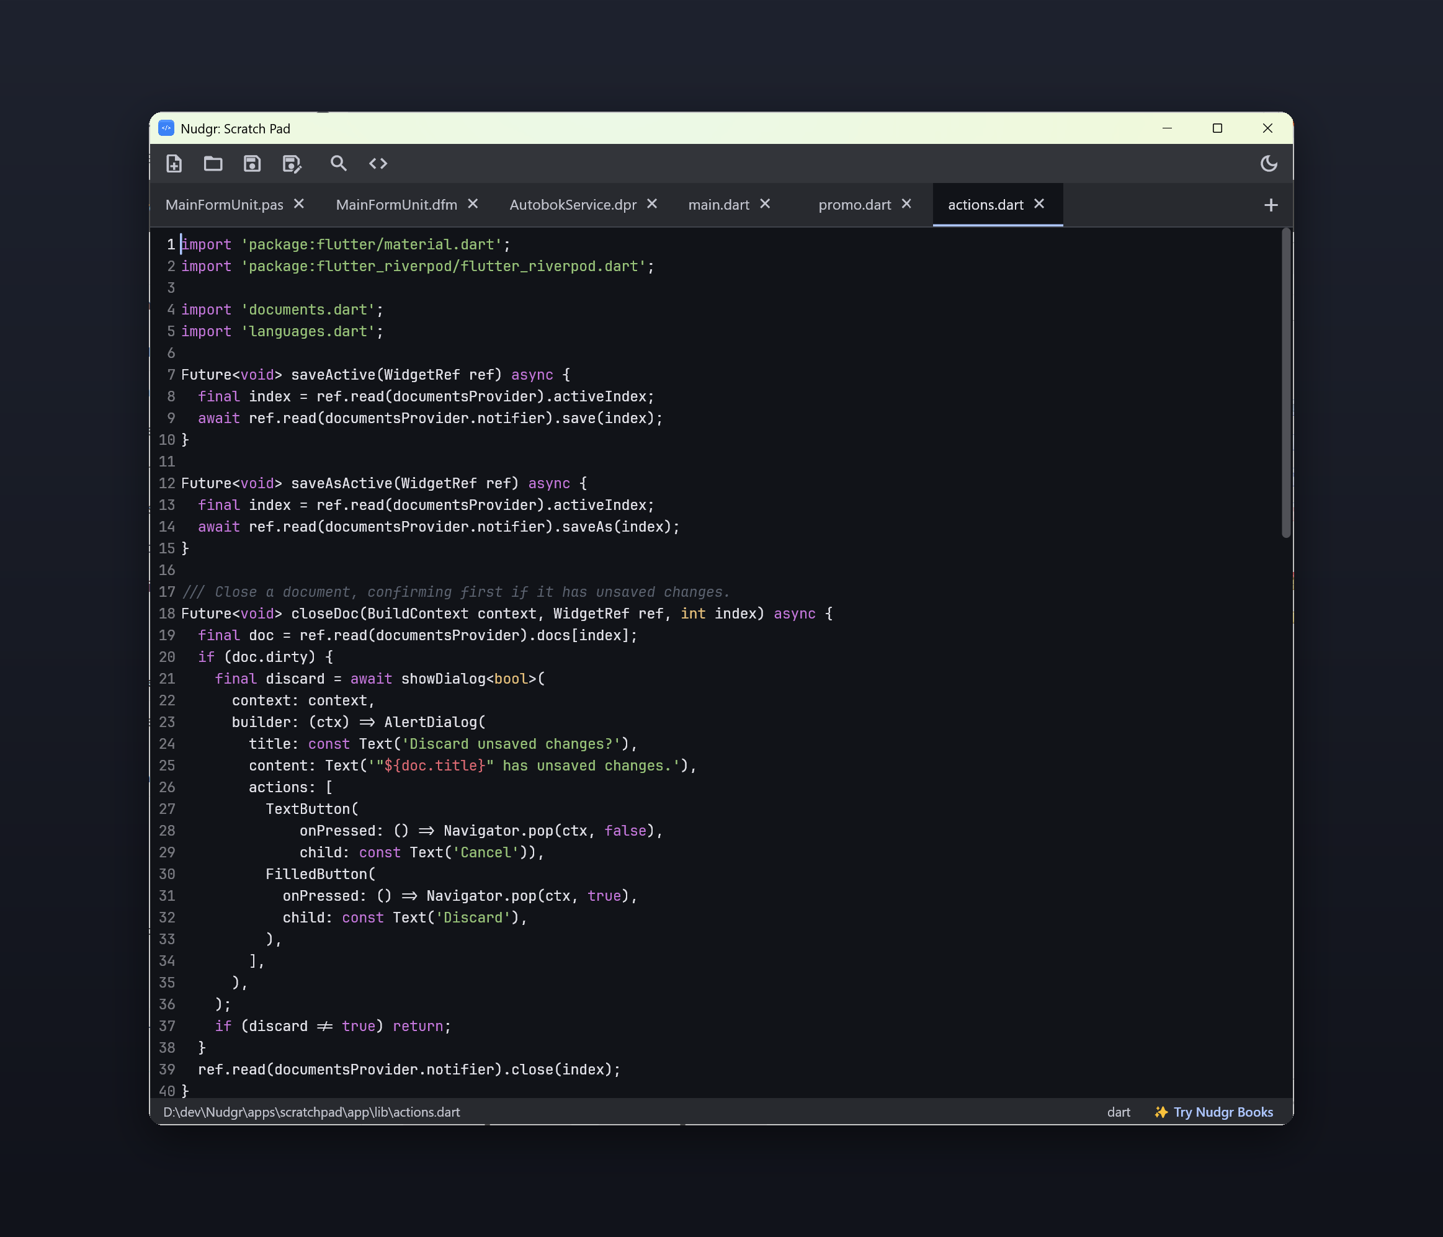Image resolution: width=1443 pixels, height=1237 pixels.
Task: Open the AutobokService.dpr tab
Action: 573,205
